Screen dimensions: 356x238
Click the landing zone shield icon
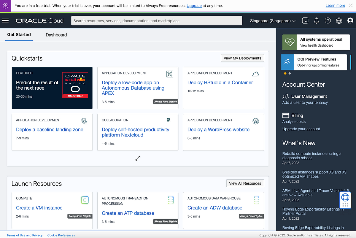84,121
